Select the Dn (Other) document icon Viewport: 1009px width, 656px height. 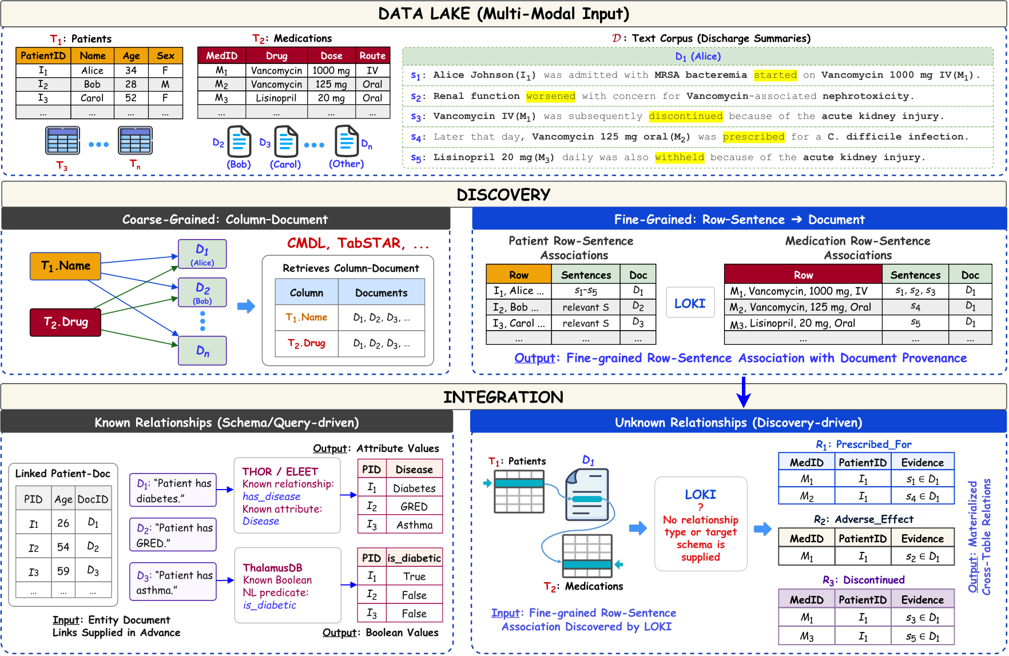click(347, 141)
